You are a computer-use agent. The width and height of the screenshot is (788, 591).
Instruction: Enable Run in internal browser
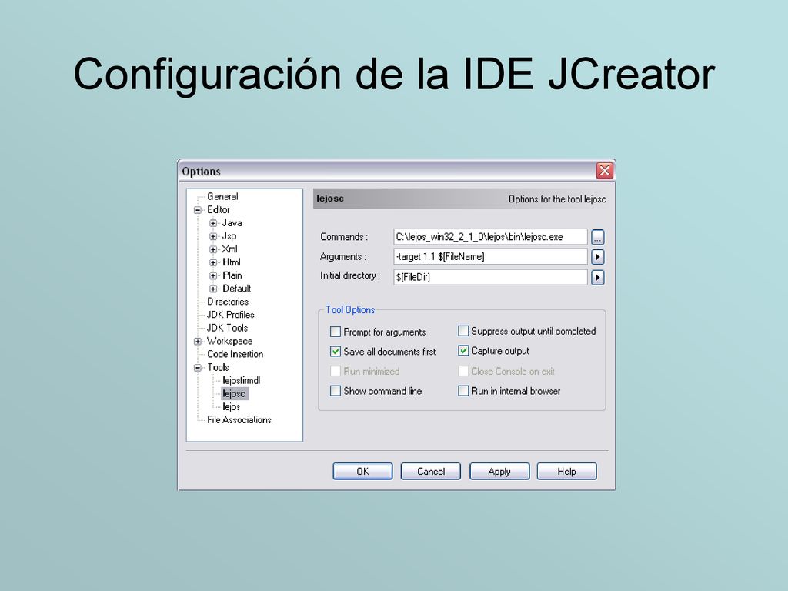(x=463, y=391)
